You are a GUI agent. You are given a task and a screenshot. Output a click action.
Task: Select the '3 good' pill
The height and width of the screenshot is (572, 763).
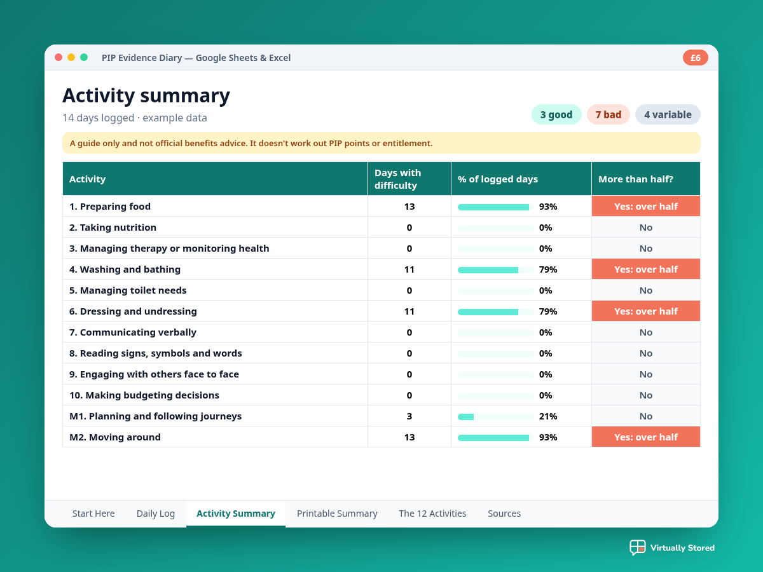[556, 114]
